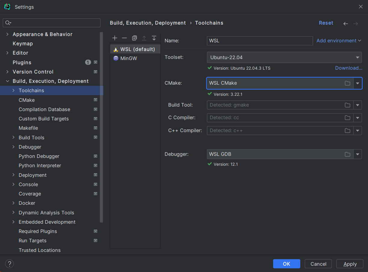The height and width of the screenshot is (272, 368).
Task: Select the MinGW toolchain
Action: [135, 58]
